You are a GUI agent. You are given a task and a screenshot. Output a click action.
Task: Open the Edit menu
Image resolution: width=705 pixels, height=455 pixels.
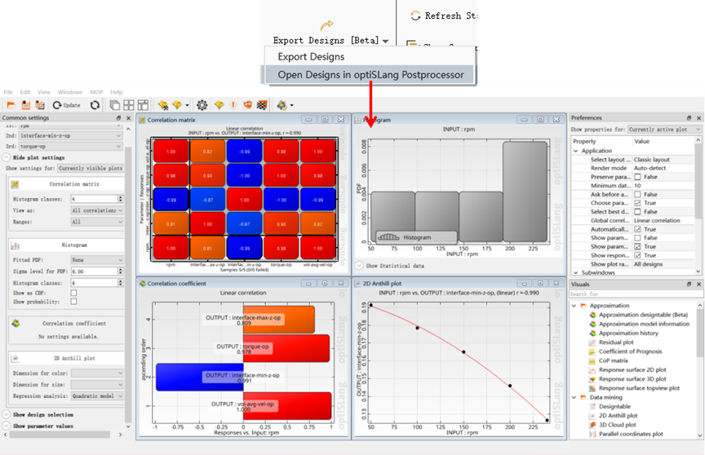pyautogui.click(x=25, y=92)
